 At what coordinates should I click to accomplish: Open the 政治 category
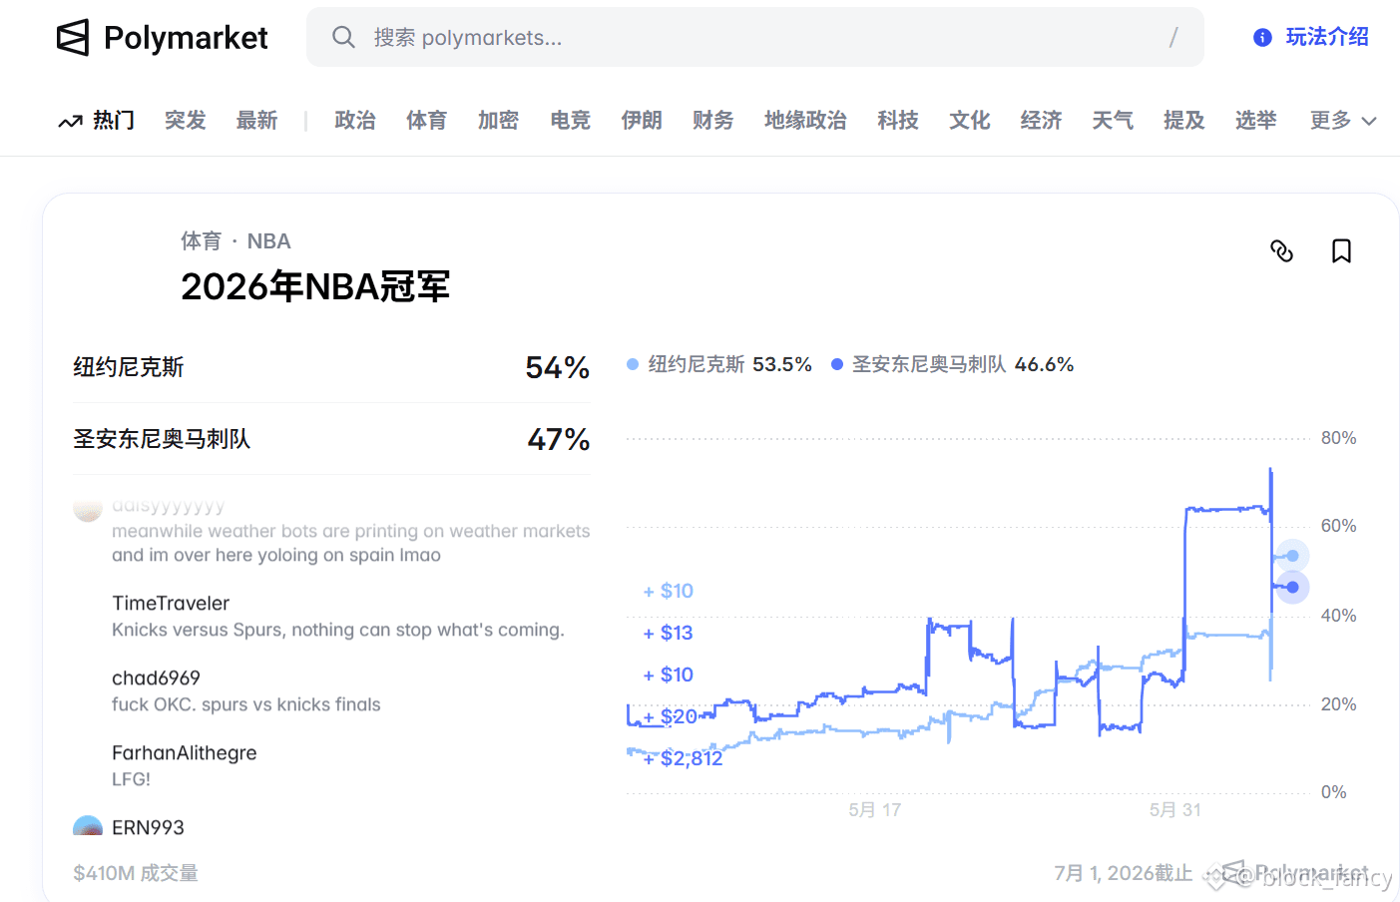click(355, 121)
